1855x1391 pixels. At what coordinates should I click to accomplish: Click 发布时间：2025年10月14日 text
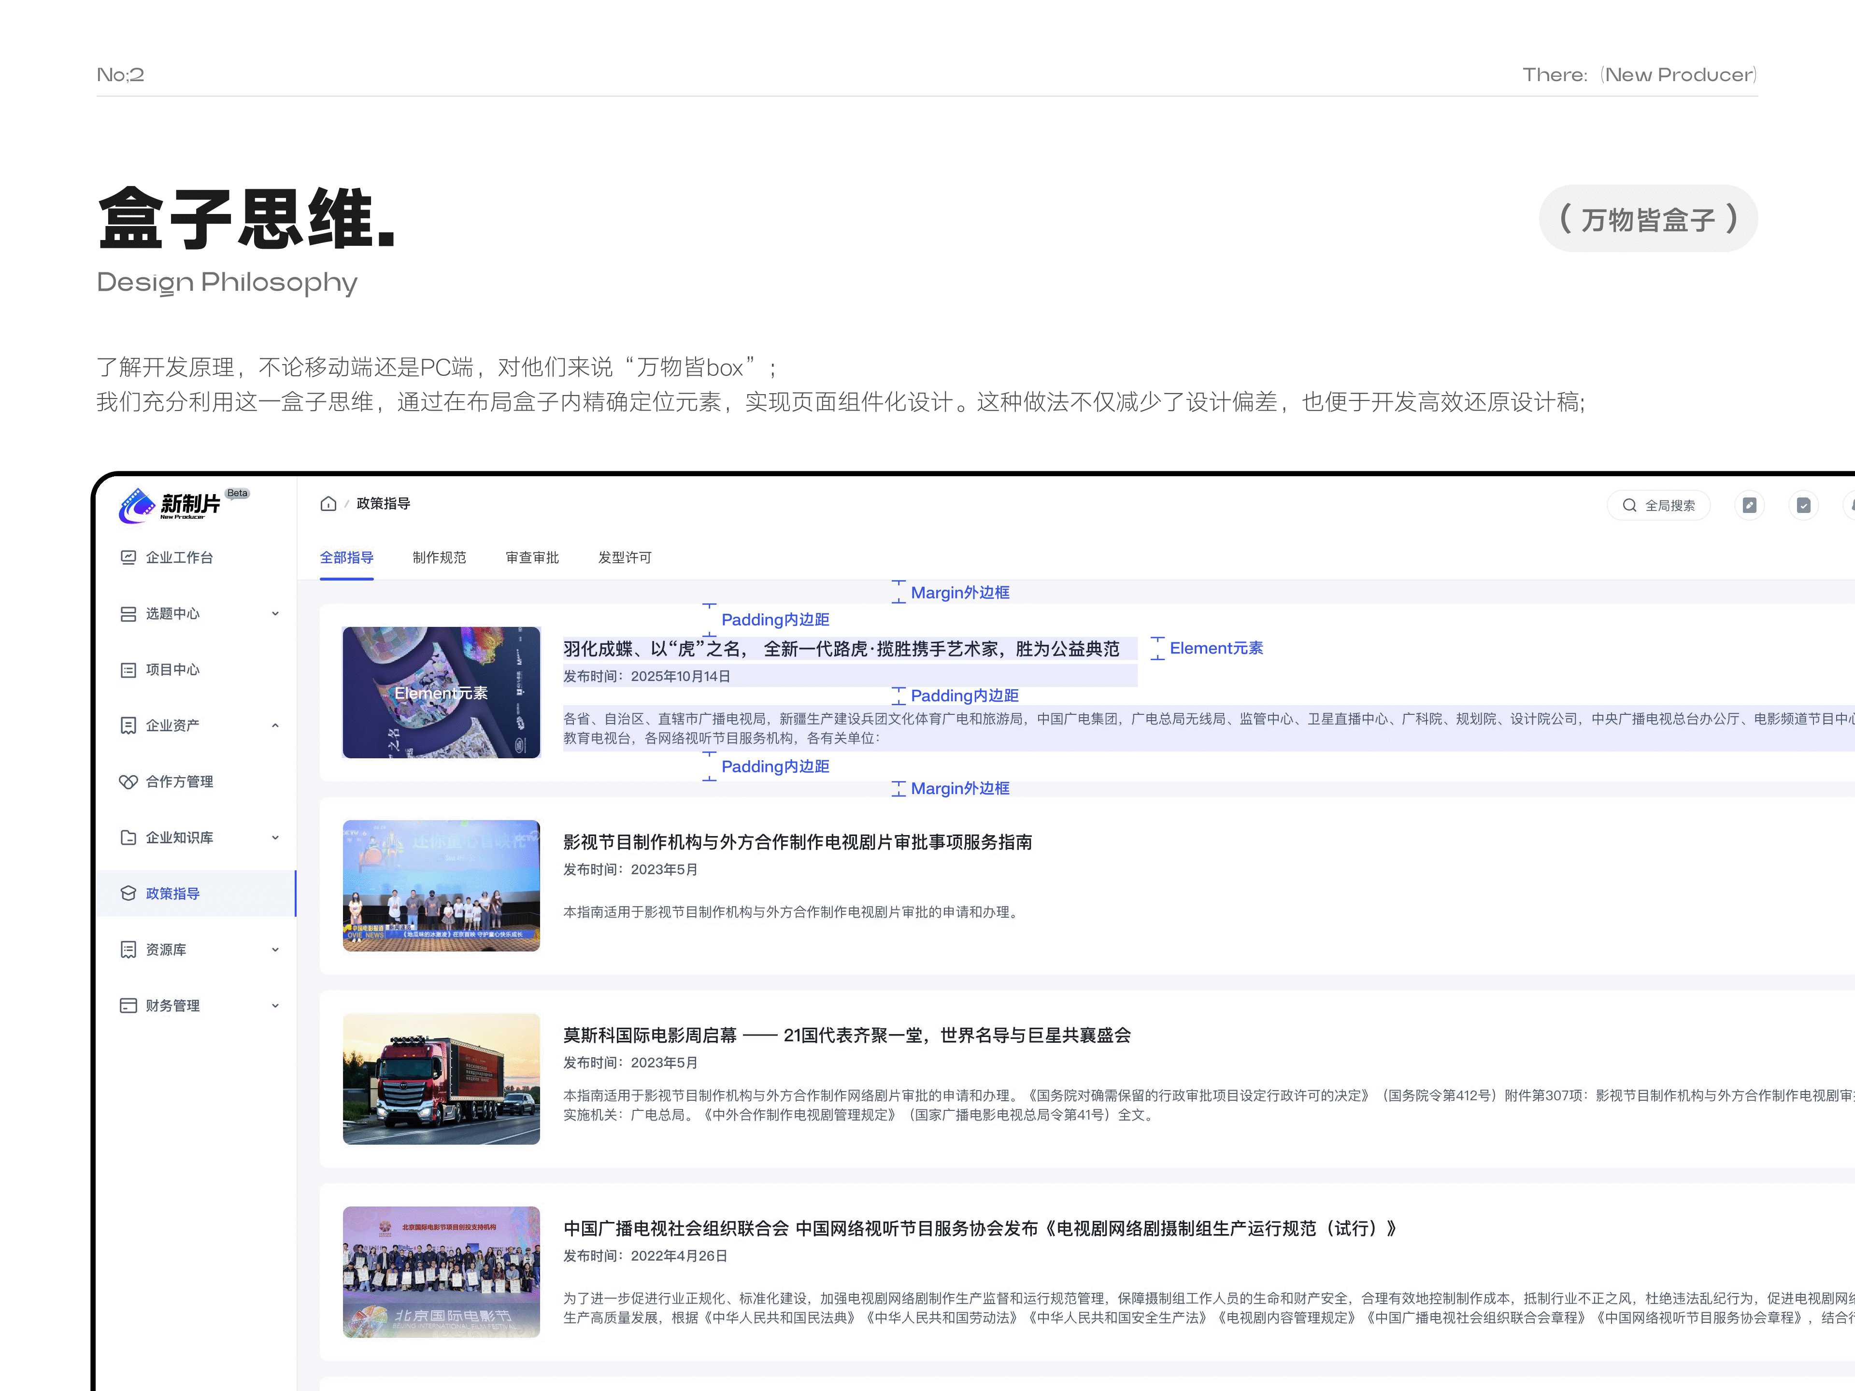click(646, 677)
